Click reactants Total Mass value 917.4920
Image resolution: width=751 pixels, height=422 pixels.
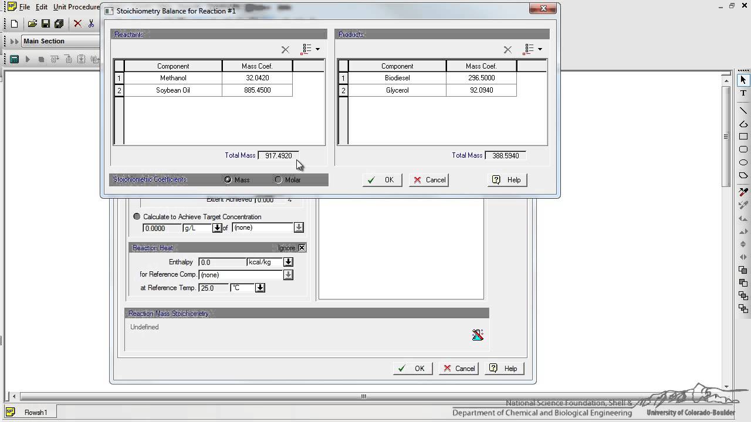278,155
